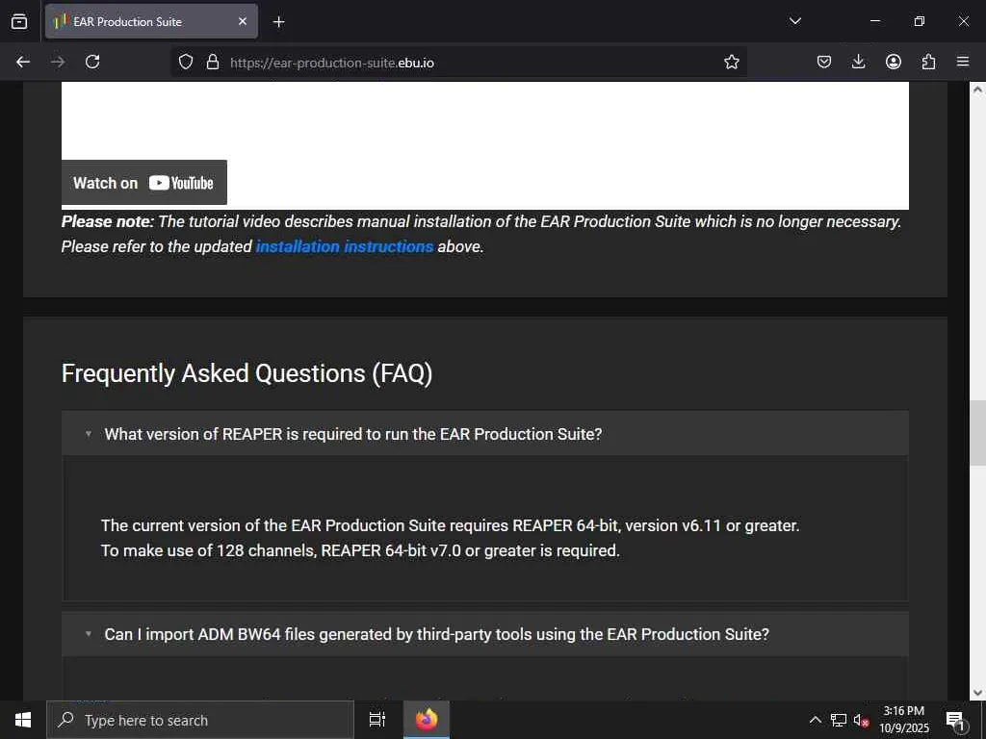Open Task View from the taskbar
This screenshot has height=739, width=986.
click(376, 720)
